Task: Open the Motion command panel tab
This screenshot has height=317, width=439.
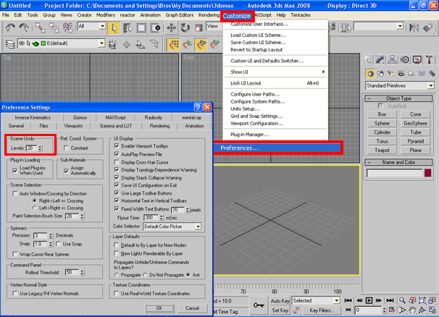Action: tap(404, 59)
